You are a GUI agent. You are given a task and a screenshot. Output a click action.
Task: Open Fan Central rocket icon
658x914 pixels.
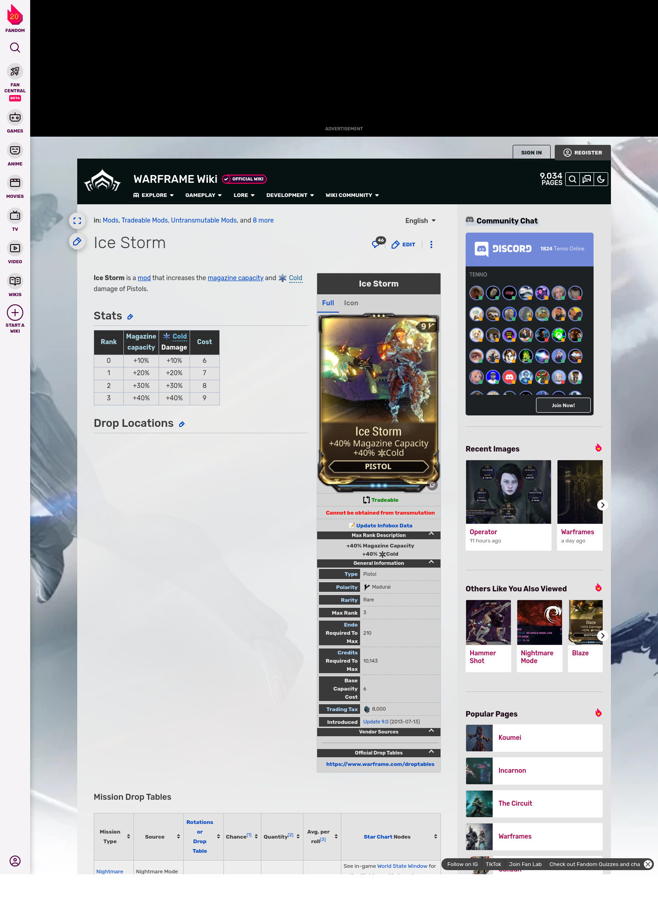click(x=15, y=72)
